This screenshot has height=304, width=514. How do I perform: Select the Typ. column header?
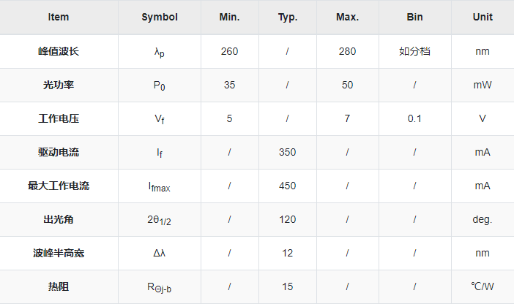pos(288,17)
